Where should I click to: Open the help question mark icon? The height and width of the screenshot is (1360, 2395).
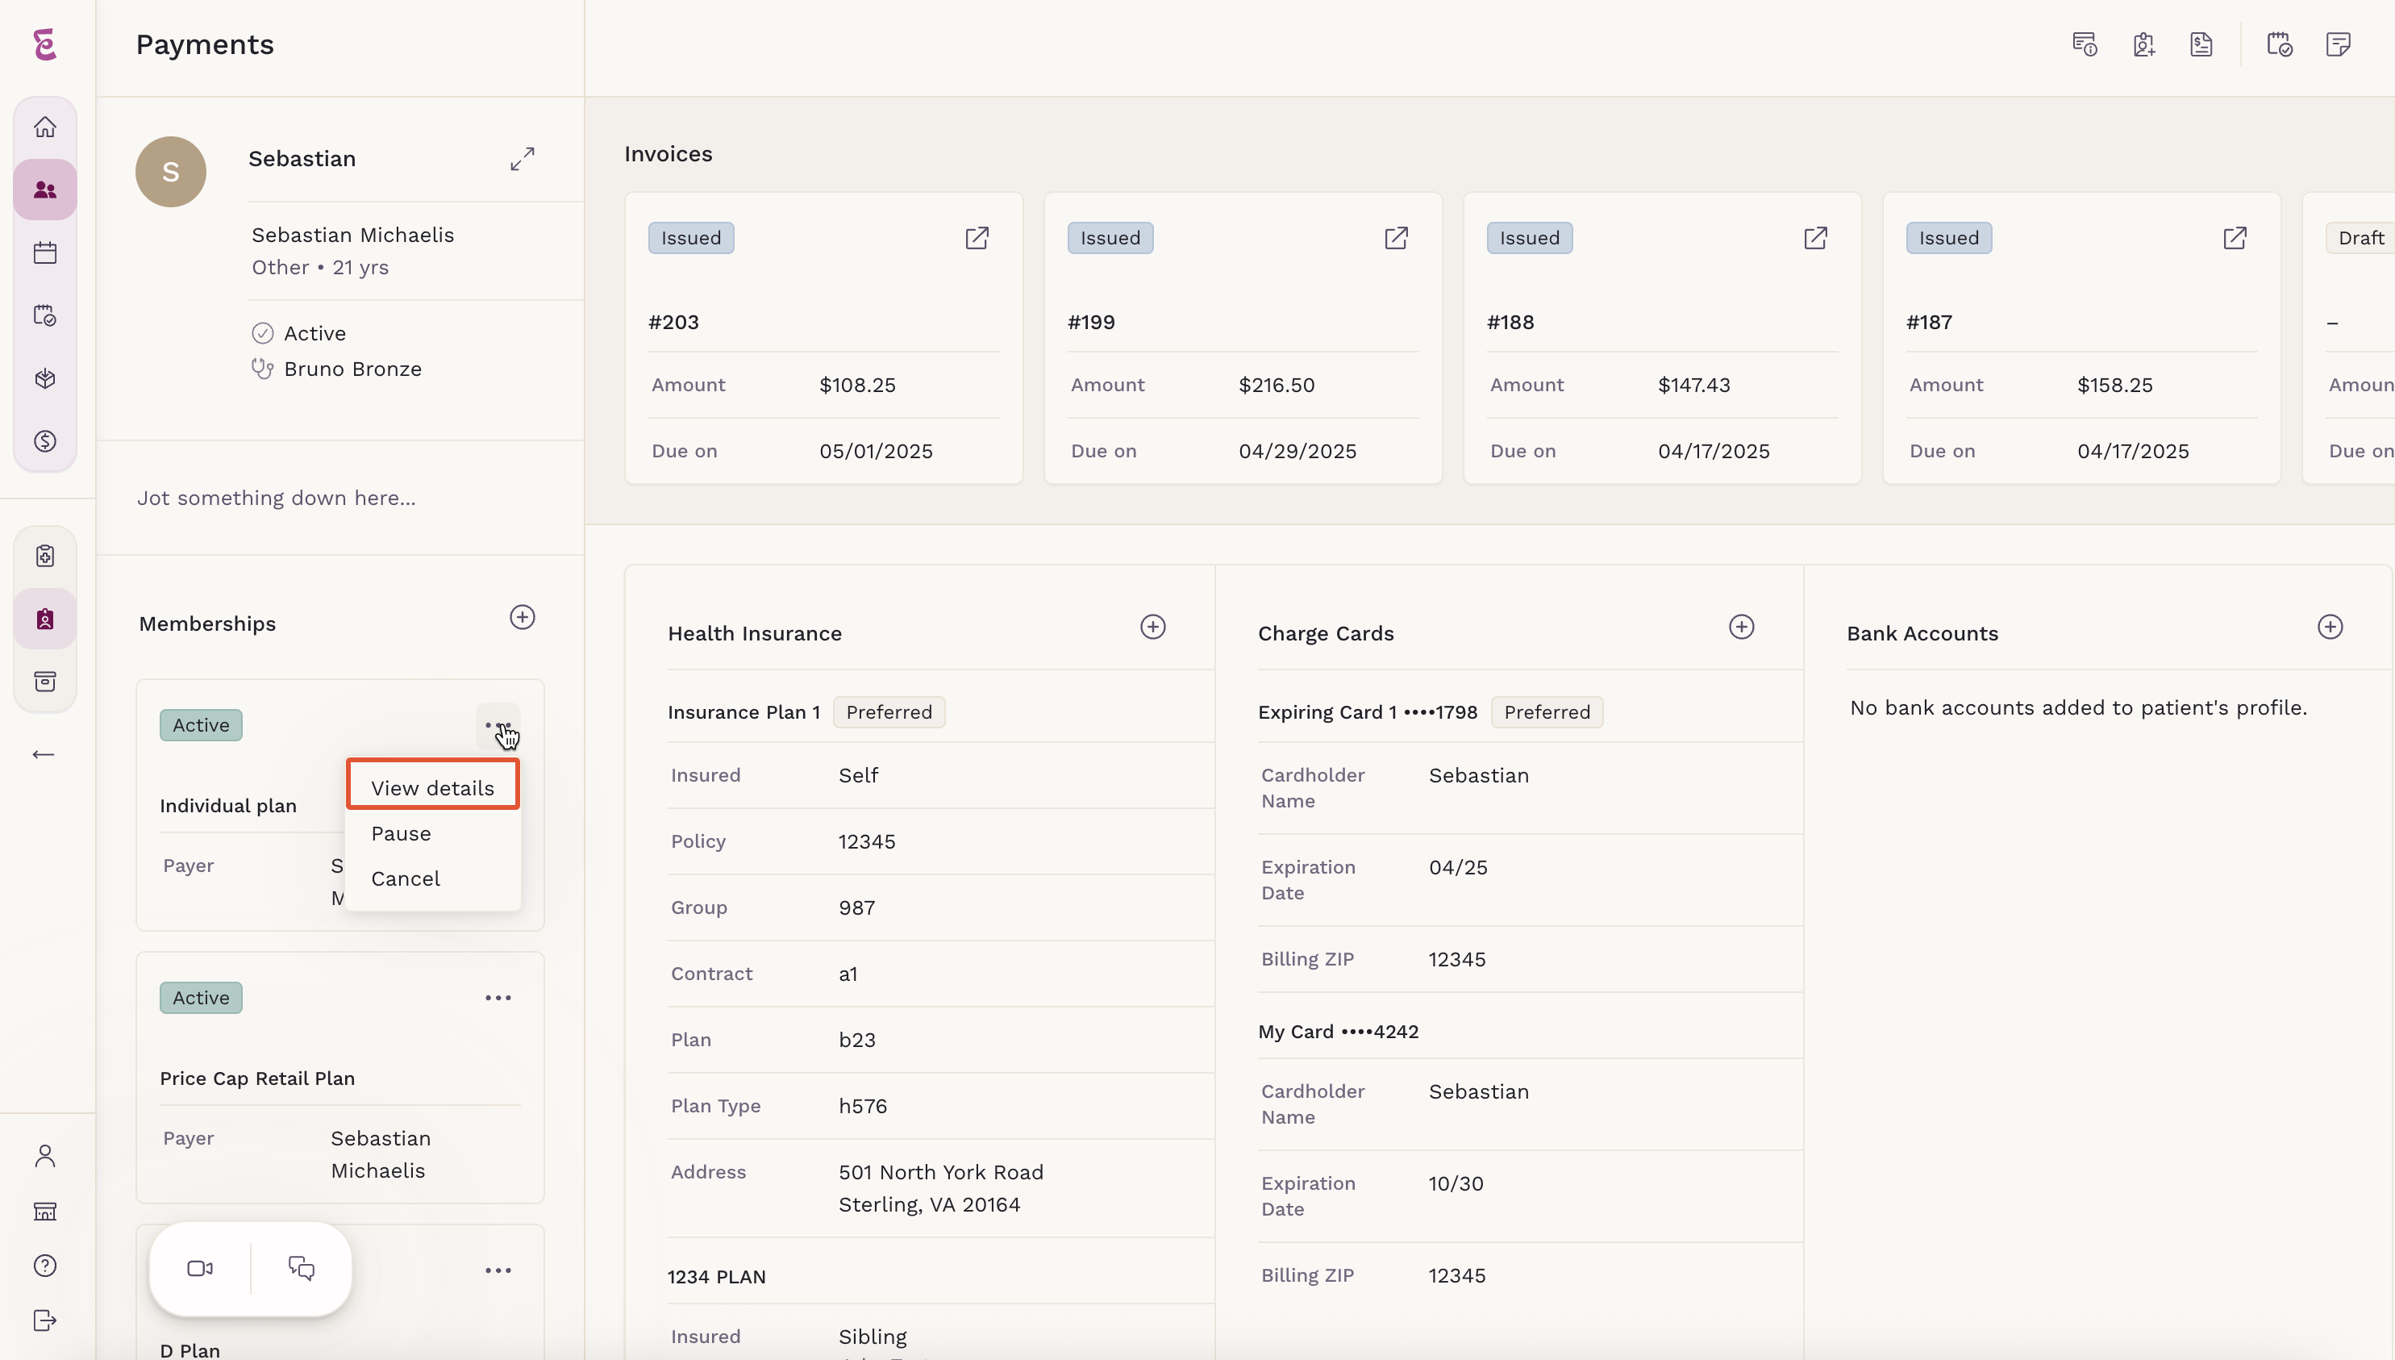point(45,1266)
